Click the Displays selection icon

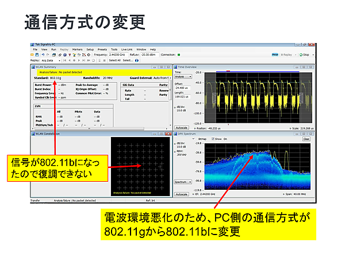tap(60, 55)
